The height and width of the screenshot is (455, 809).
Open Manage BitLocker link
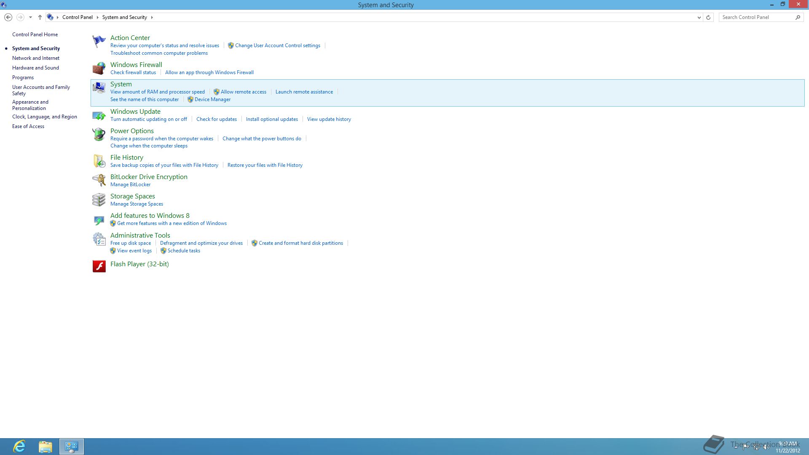click(130, 185)
